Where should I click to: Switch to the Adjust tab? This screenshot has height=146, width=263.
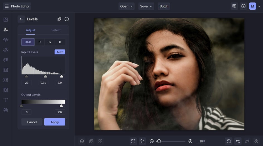point(31,30)
